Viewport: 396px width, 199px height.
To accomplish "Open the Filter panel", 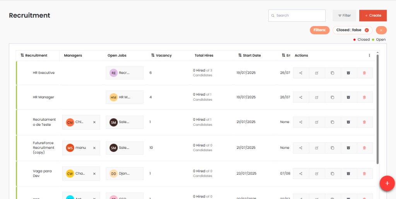I will 344,15.
